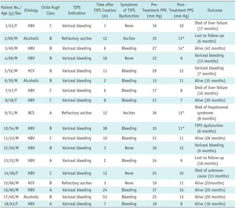Select outcome 'Died of hepatorenal syndrome (8 months)'
This screenshot has height=208, width=236.
pos(211,113)
